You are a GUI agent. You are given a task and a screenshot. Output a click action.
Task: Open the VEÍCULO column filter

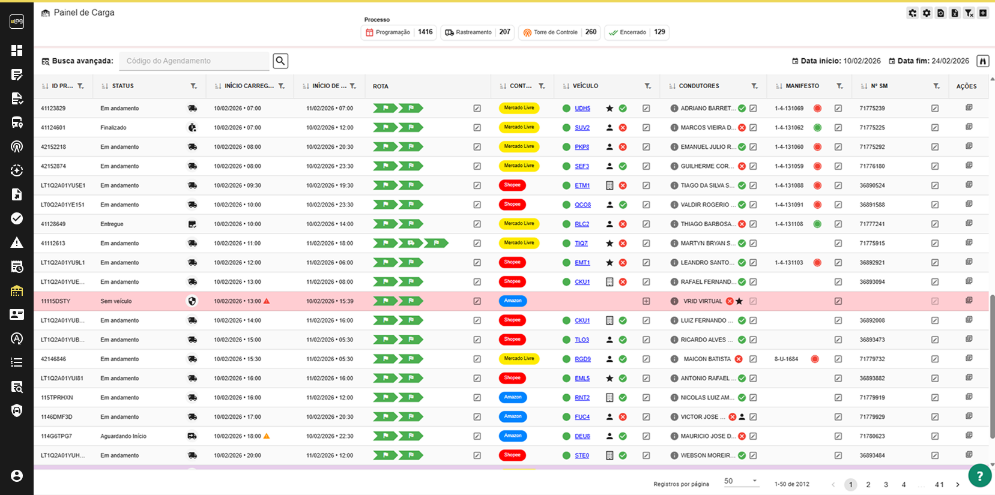(647, 86)
